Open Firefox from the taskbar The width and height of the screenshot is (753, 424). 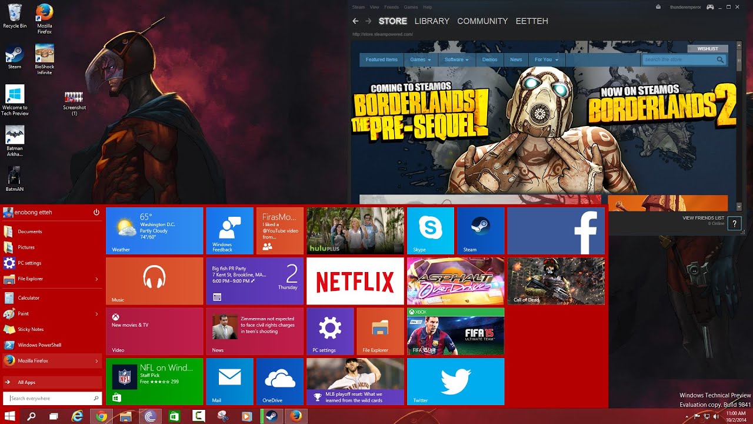[x=296, y=416]
